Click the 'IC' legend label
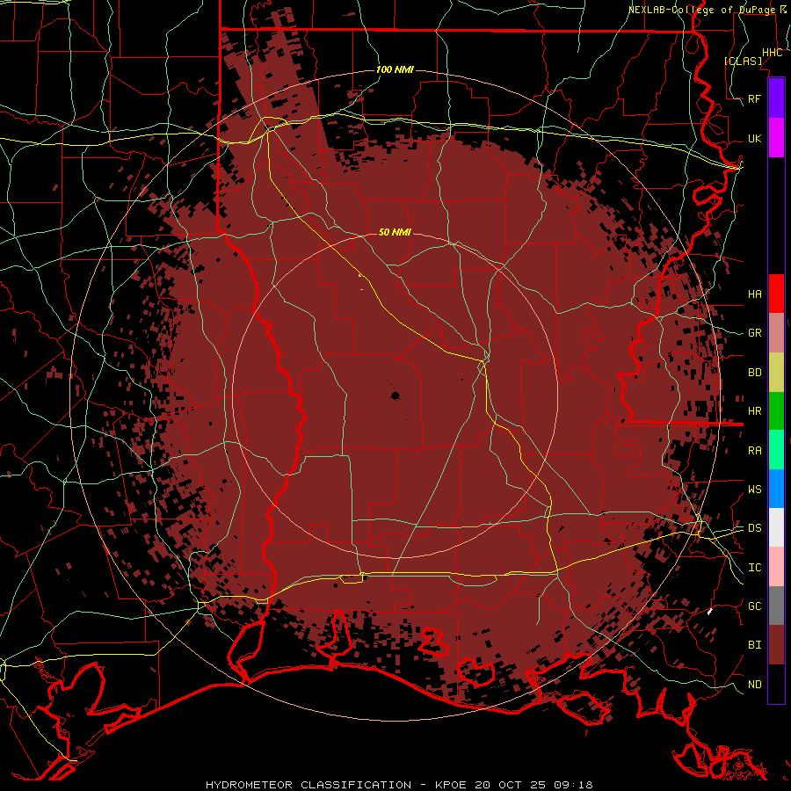 (x=754, y=567)
